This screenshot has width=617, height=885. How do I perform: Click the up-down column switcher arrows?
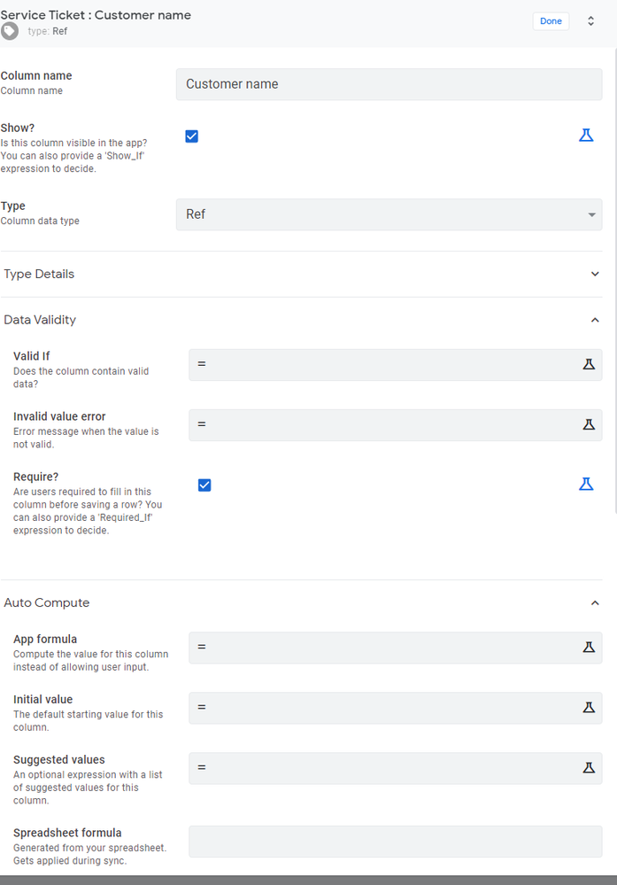(590, 21)
